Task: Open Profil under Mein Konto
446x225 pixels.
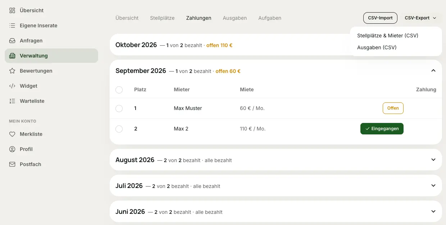Action: [51, 149]
